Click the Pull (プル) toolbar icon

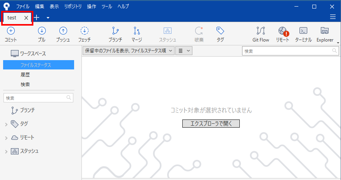pyautogui.click(x=42, y=31)
